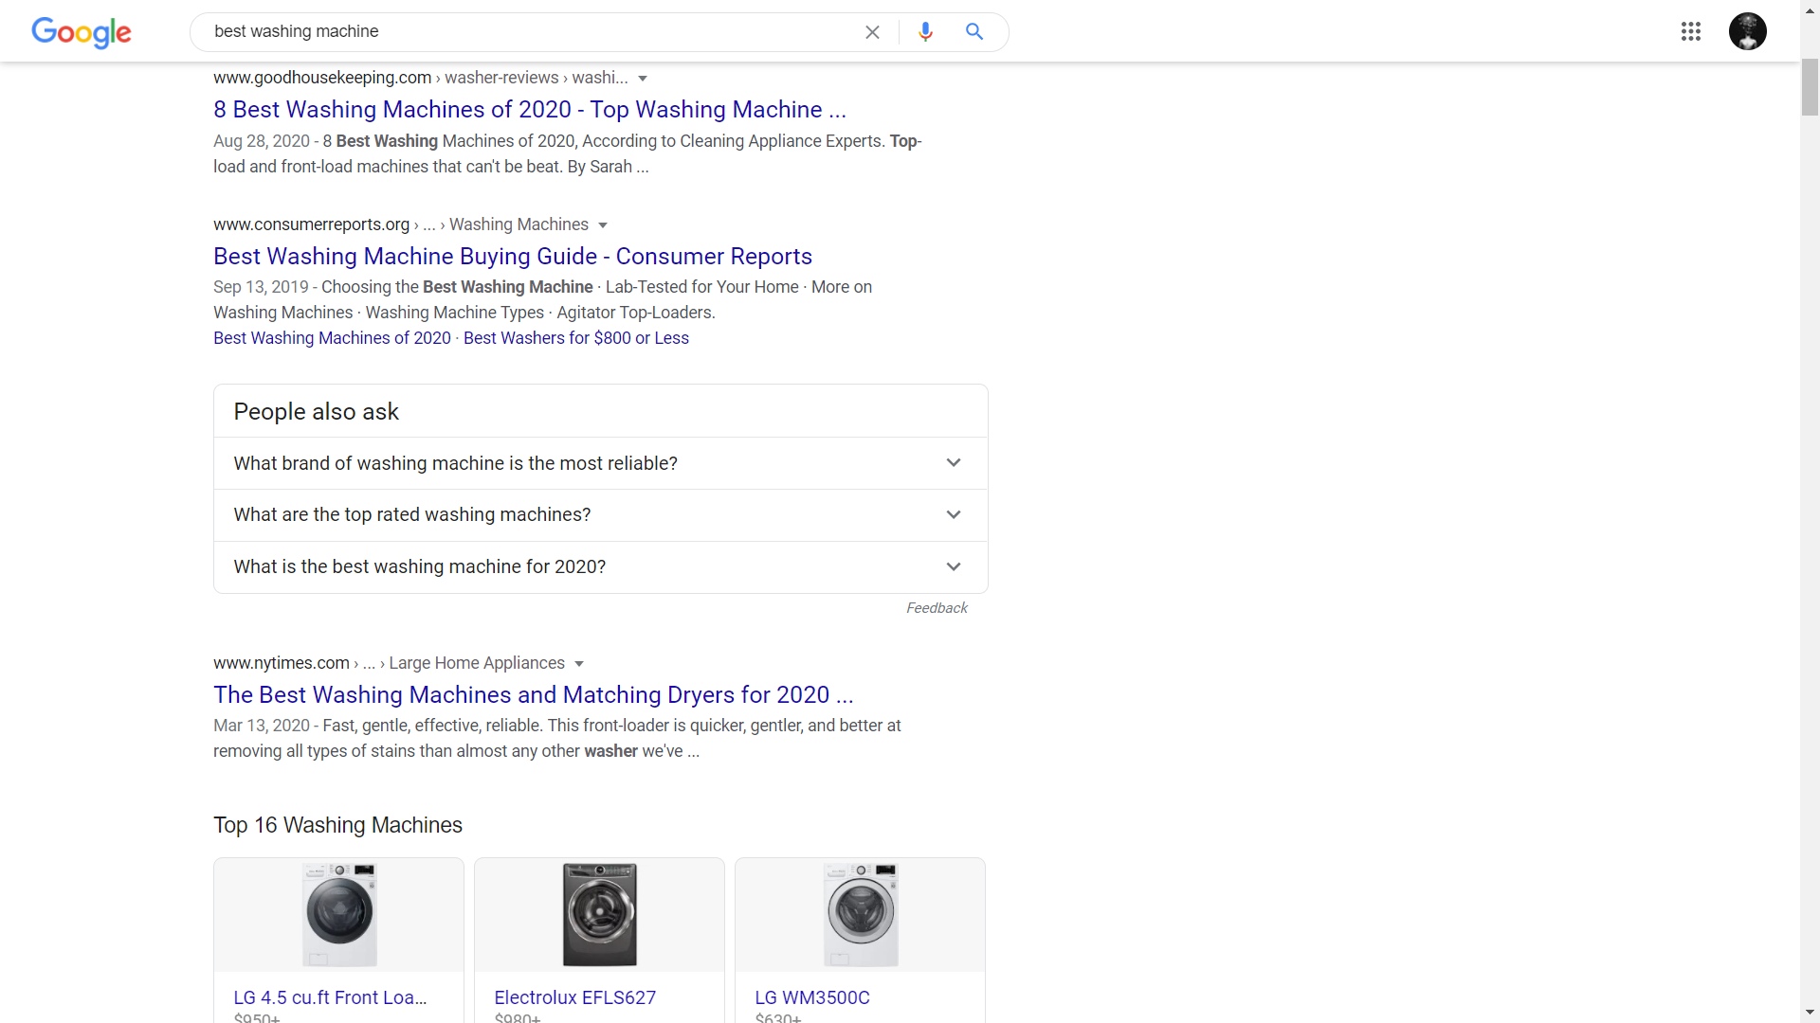
Task: Open the LG WM3500C product image
Action: point(861,914)
